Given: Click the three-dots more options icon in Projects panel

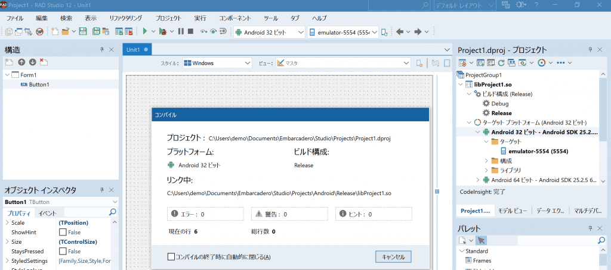Looking at the screenshot, I should coord(560,62).
